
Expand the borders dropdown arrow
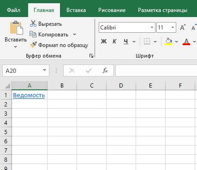pyautogui.click(x=155, y=41)
